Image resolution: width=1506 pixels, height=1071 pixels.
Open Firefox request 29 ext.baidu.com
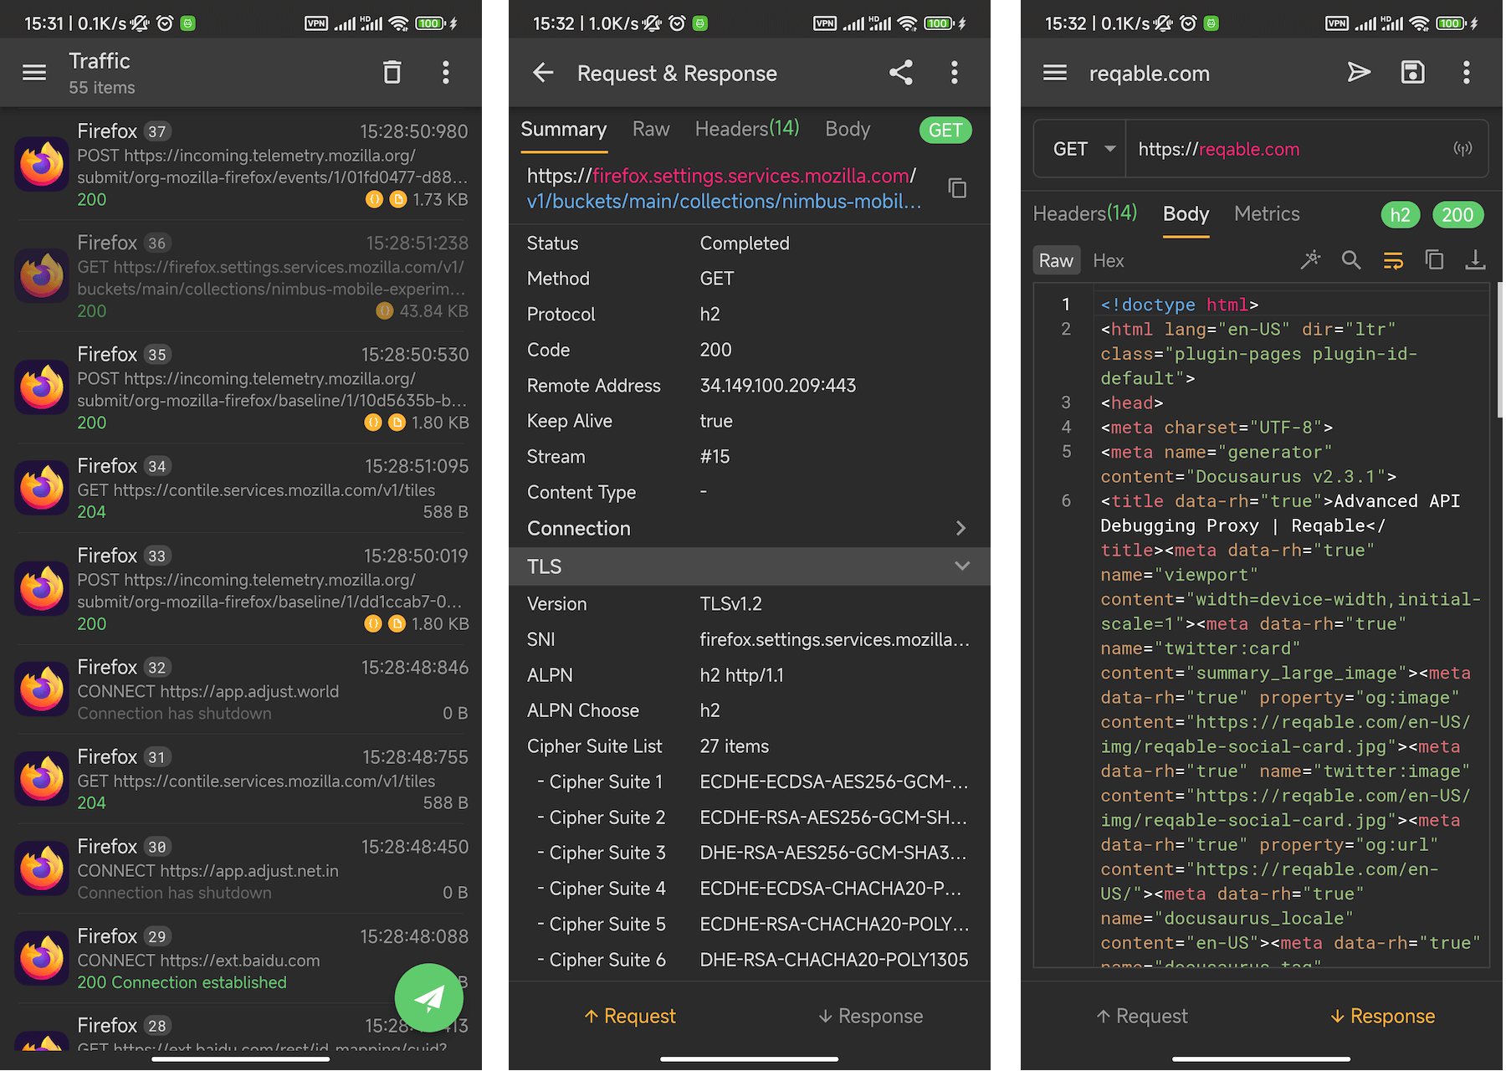click(x=241, y=959)
